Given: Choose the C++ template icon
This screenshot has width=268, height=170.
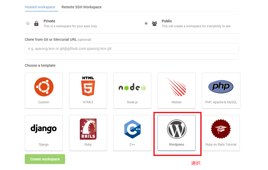Looking at the screenshot, I should pos(132,129).
